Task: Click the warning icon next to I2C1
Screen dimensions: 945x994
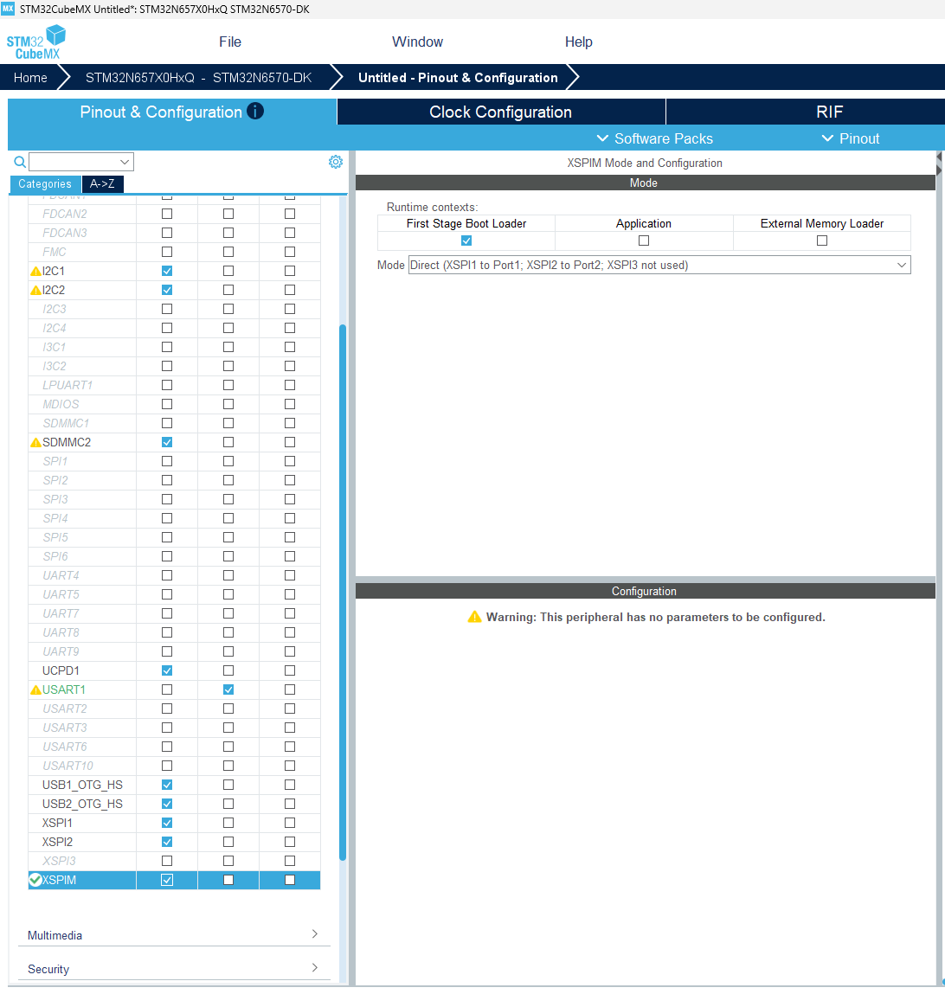Action: click(36, 272)
